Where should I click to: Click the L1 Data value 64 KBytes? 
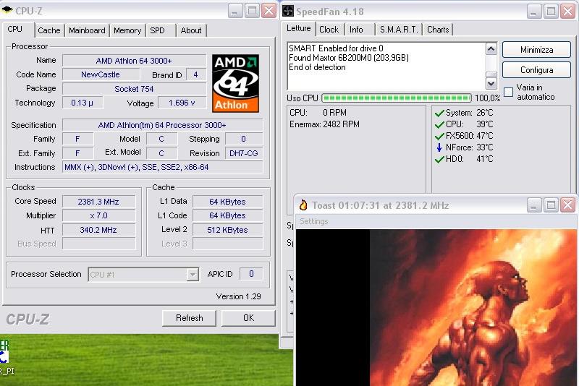227,202
